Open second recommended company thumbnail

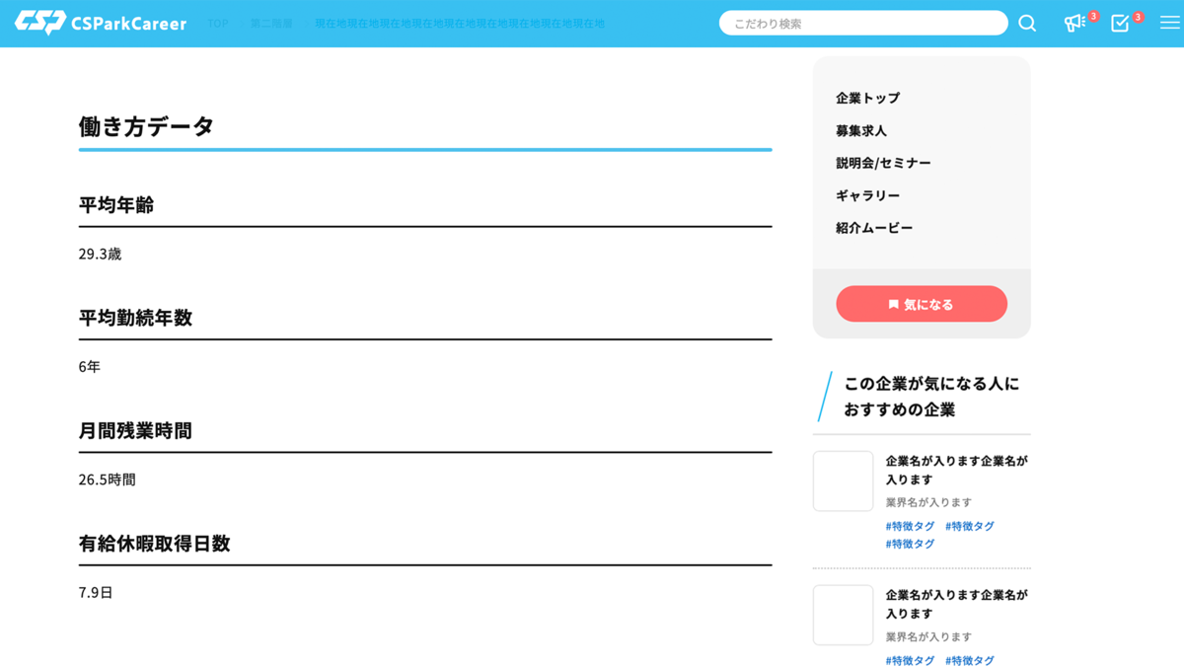point(843,616)
